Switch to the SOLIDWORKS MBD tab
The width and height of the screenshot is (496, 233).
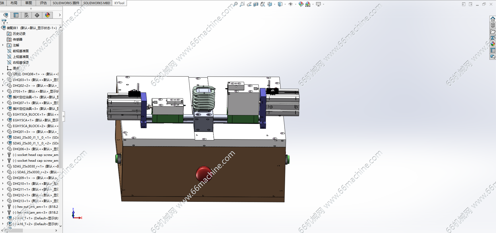(97, 3)
